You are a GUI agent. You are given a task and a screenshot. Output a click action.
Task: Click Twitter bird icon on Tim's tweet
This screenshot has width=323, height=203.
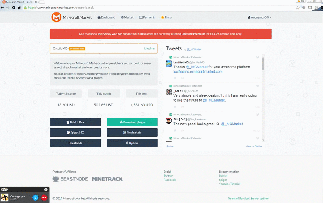[x=258, y=114]
